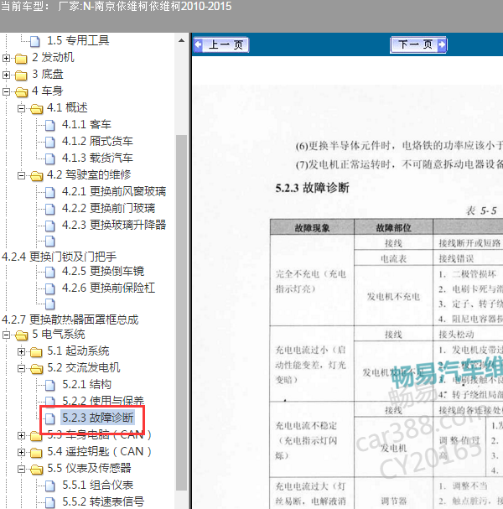Click the page icon beside 4.1.1 客车
The height and width of the screenshot is (509, 503).
click(x=50, y=125)
